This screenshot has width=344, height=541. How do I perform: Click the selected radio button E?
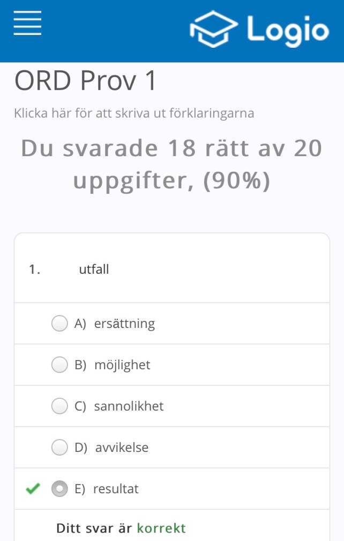59,489
